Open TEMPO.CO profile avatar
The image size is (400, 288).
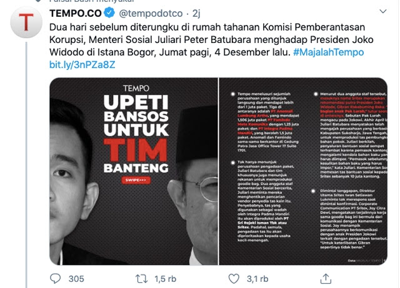pos(26,22)
